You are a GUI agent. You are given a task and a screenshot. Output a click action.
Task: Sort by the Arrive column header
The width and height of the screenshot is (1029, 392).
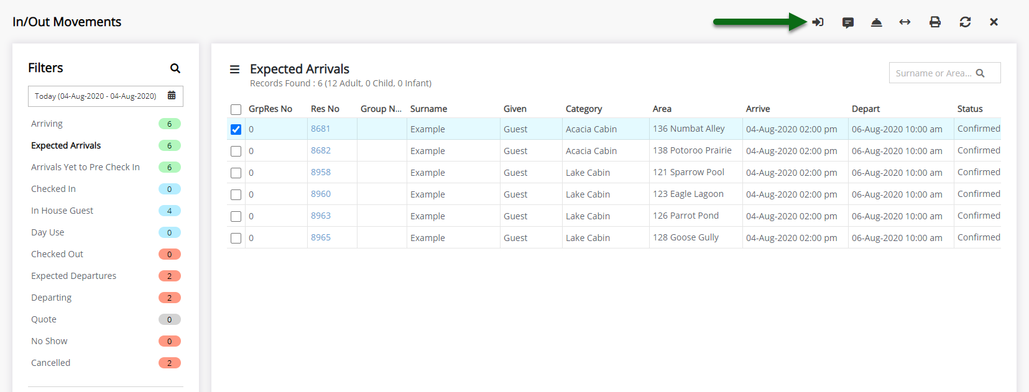(x=758, y=109)
